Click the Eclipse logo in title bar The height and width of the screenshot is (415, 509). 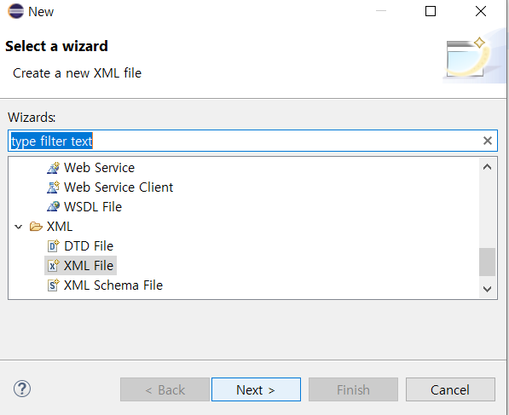15,11
